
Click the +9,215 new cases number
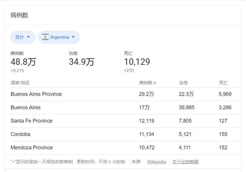(17, 71)
